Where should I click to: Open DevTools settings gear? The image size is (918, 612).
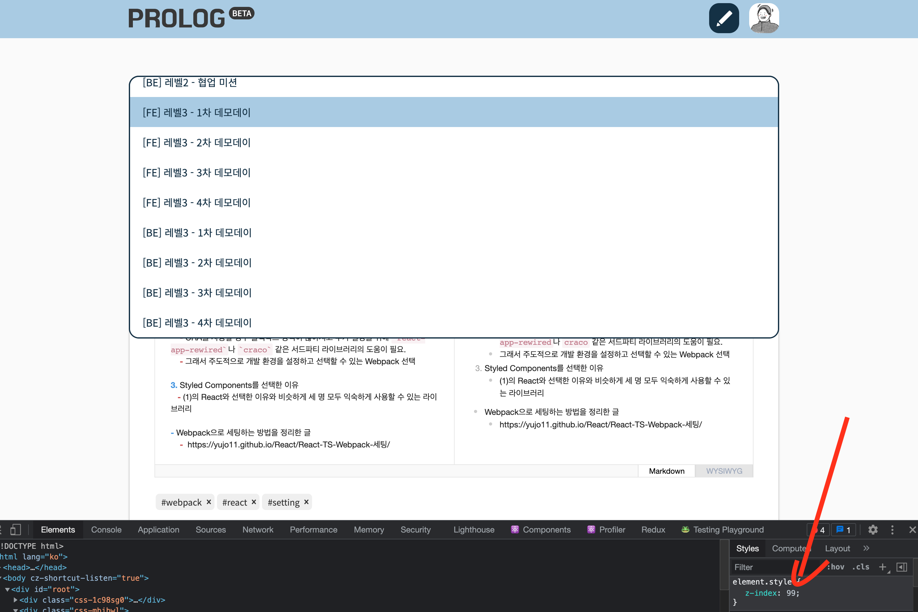pyautogui.click(x=873, y=530)
